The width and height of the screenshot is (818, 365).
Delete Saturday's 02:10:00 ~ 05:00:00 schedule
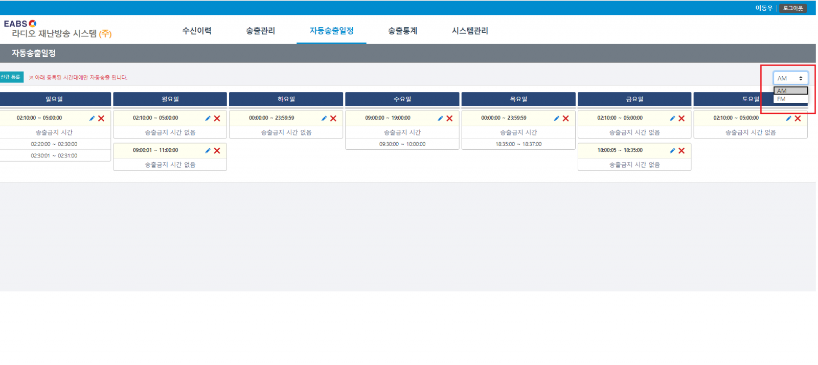coord(798,118)
